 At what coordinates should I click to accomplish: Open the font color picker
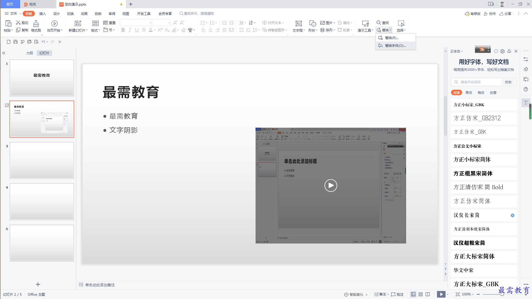coord(152,30)
